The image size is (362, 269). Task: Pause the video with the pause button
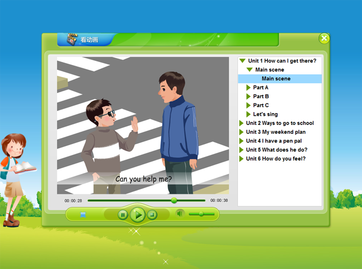[x=123, y=215]
